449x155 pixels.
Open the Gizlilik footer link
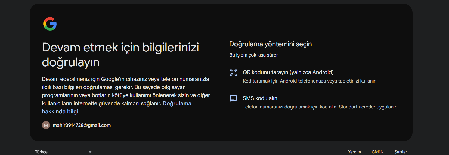click(378, 152)
